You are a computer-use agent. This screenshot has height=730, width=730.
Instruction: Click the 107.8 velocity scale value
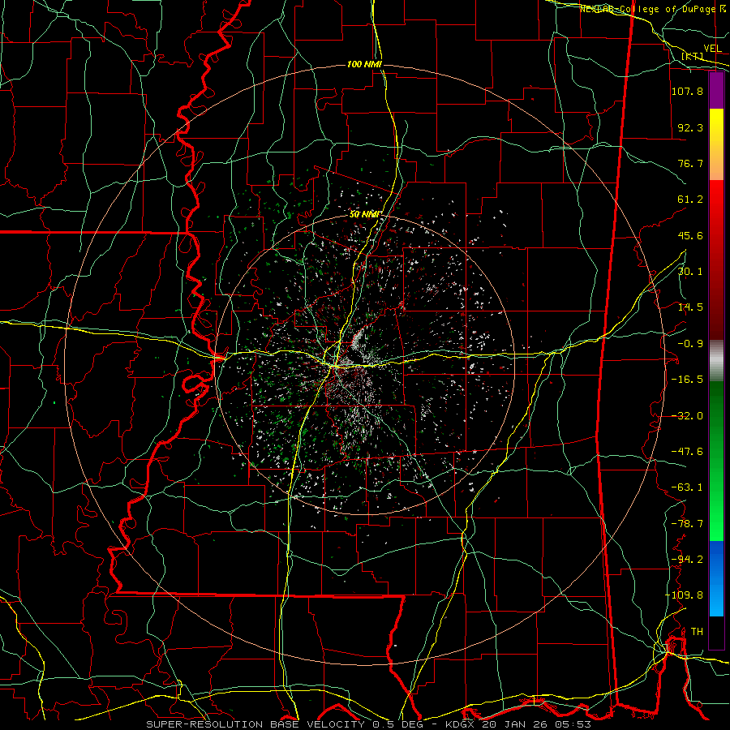point(687,91)
